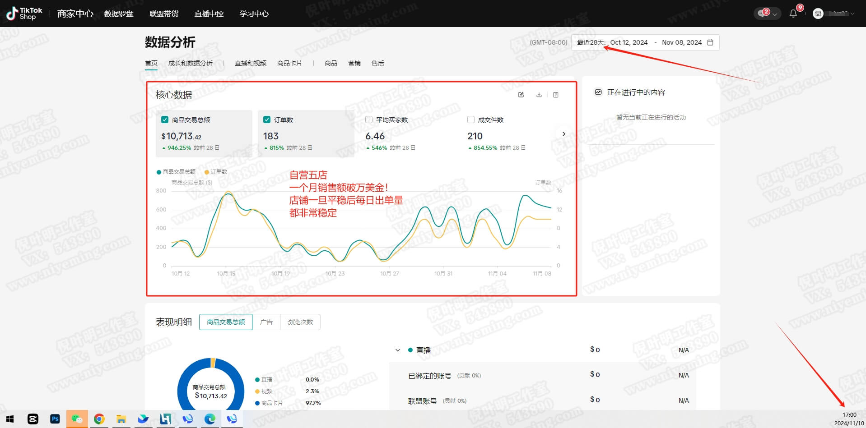
Task: Click 商家中心 in the header
Action: coord(75,14)
